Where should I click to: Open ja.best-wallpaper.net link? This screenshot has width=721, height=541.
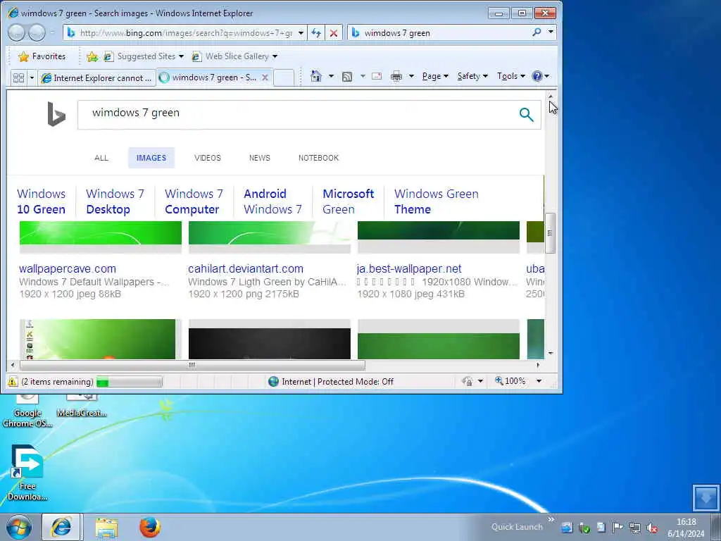click(x=409, y=268)
